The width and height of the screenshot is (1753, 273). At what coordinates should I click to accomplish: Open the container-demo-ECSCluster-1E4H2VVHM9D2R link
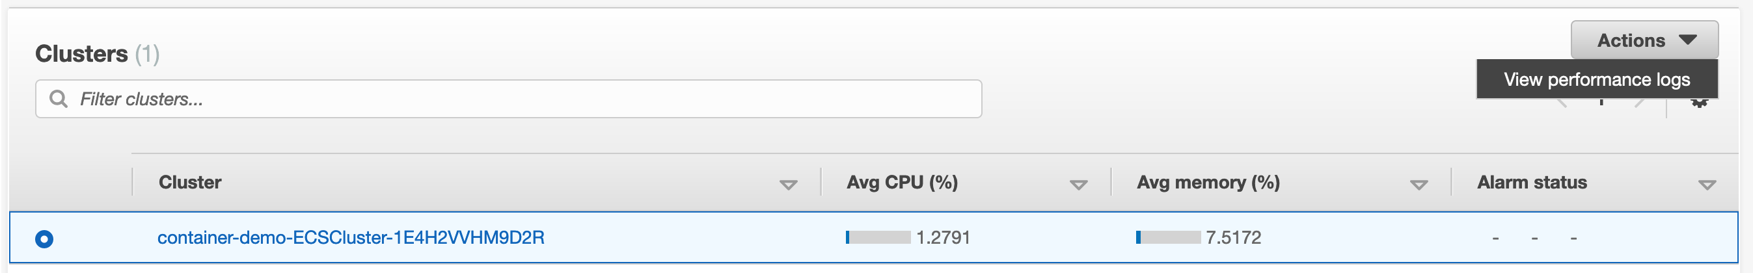[x=351, y=238]
